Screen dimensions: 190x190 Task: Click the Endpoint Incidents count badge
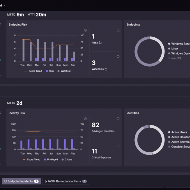[36, 181]
